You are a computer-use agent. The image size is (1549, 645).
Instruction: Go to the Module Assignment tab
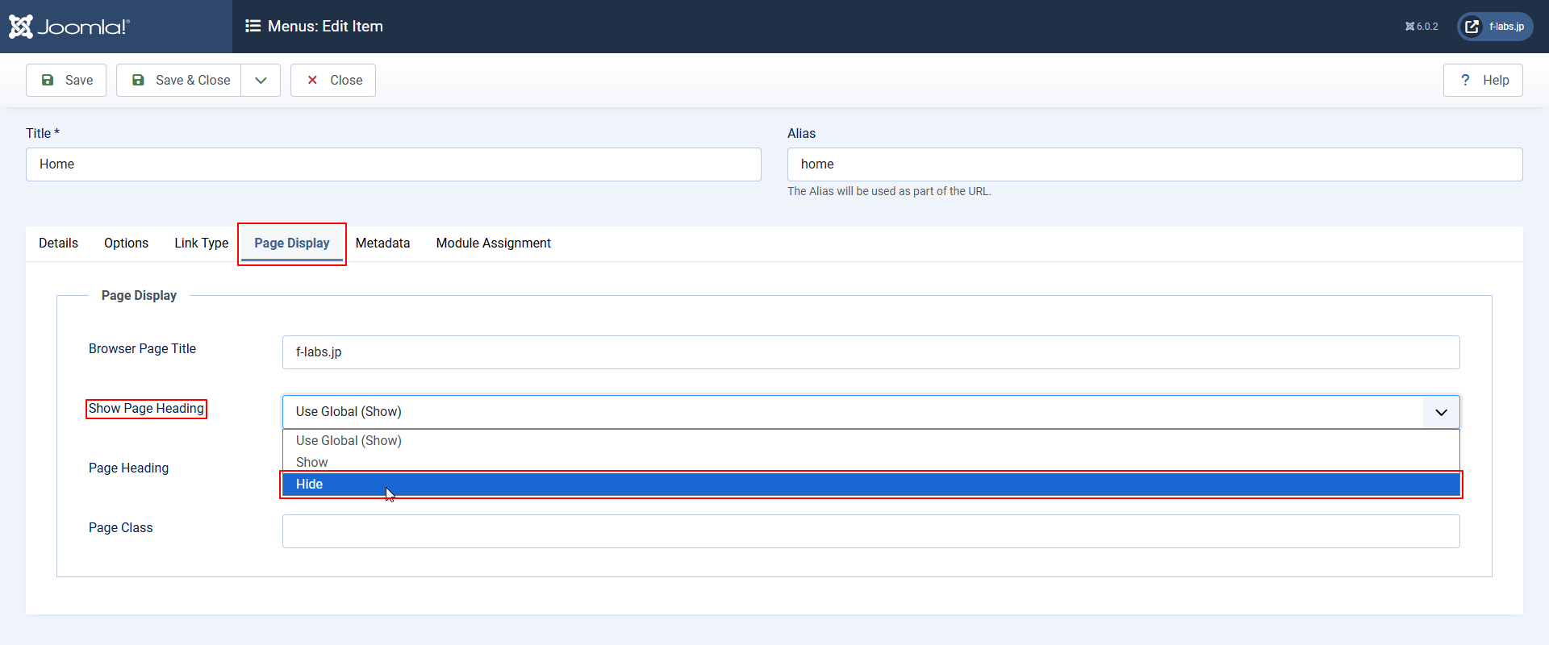click(x=493, y=243)
